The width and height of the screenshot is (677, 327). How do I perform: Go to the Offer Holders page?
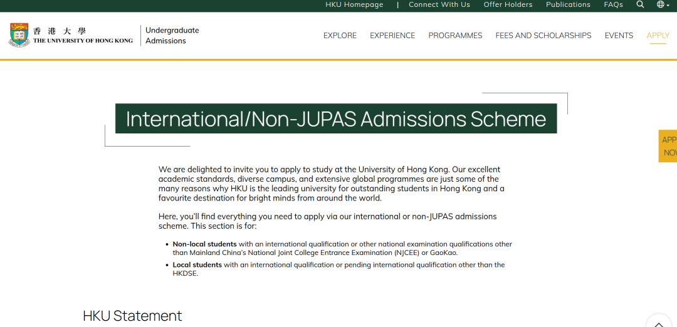[508, 5]
